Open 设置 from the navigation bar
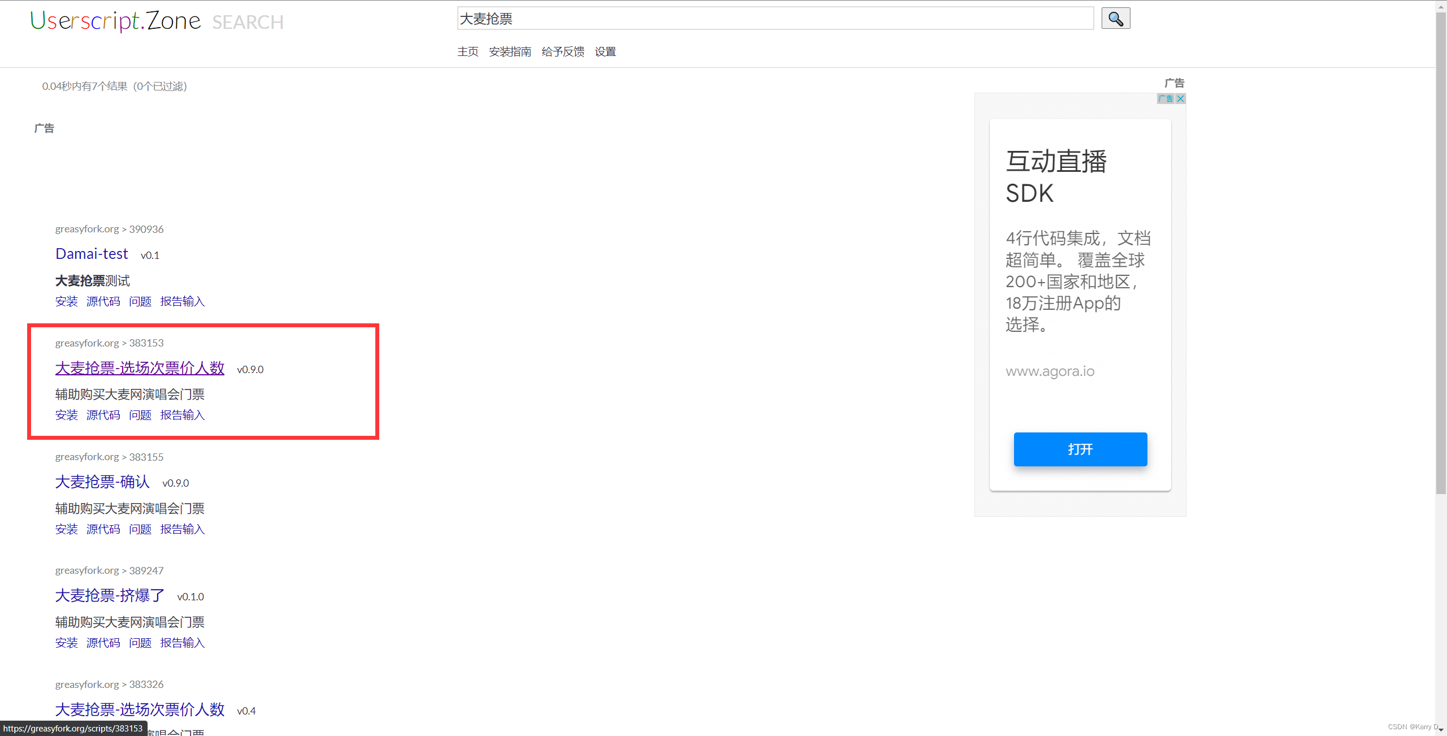Image resolution: width=1447 pixels, height=736 pixels. coord(605,52)
